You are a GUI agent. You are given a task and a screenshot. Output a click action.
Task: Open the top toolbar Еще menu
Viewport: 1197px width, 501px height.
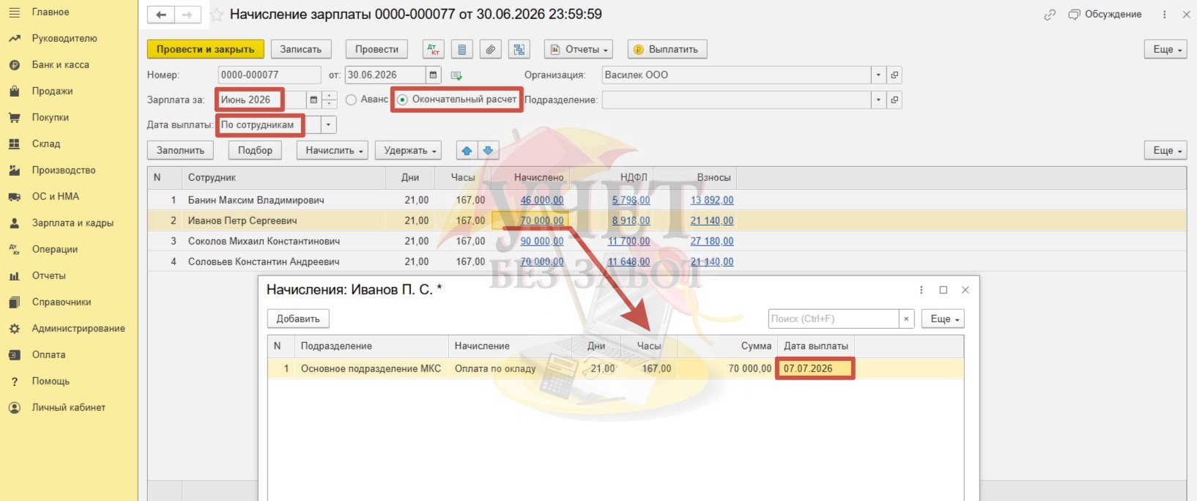click(1165, 50)
